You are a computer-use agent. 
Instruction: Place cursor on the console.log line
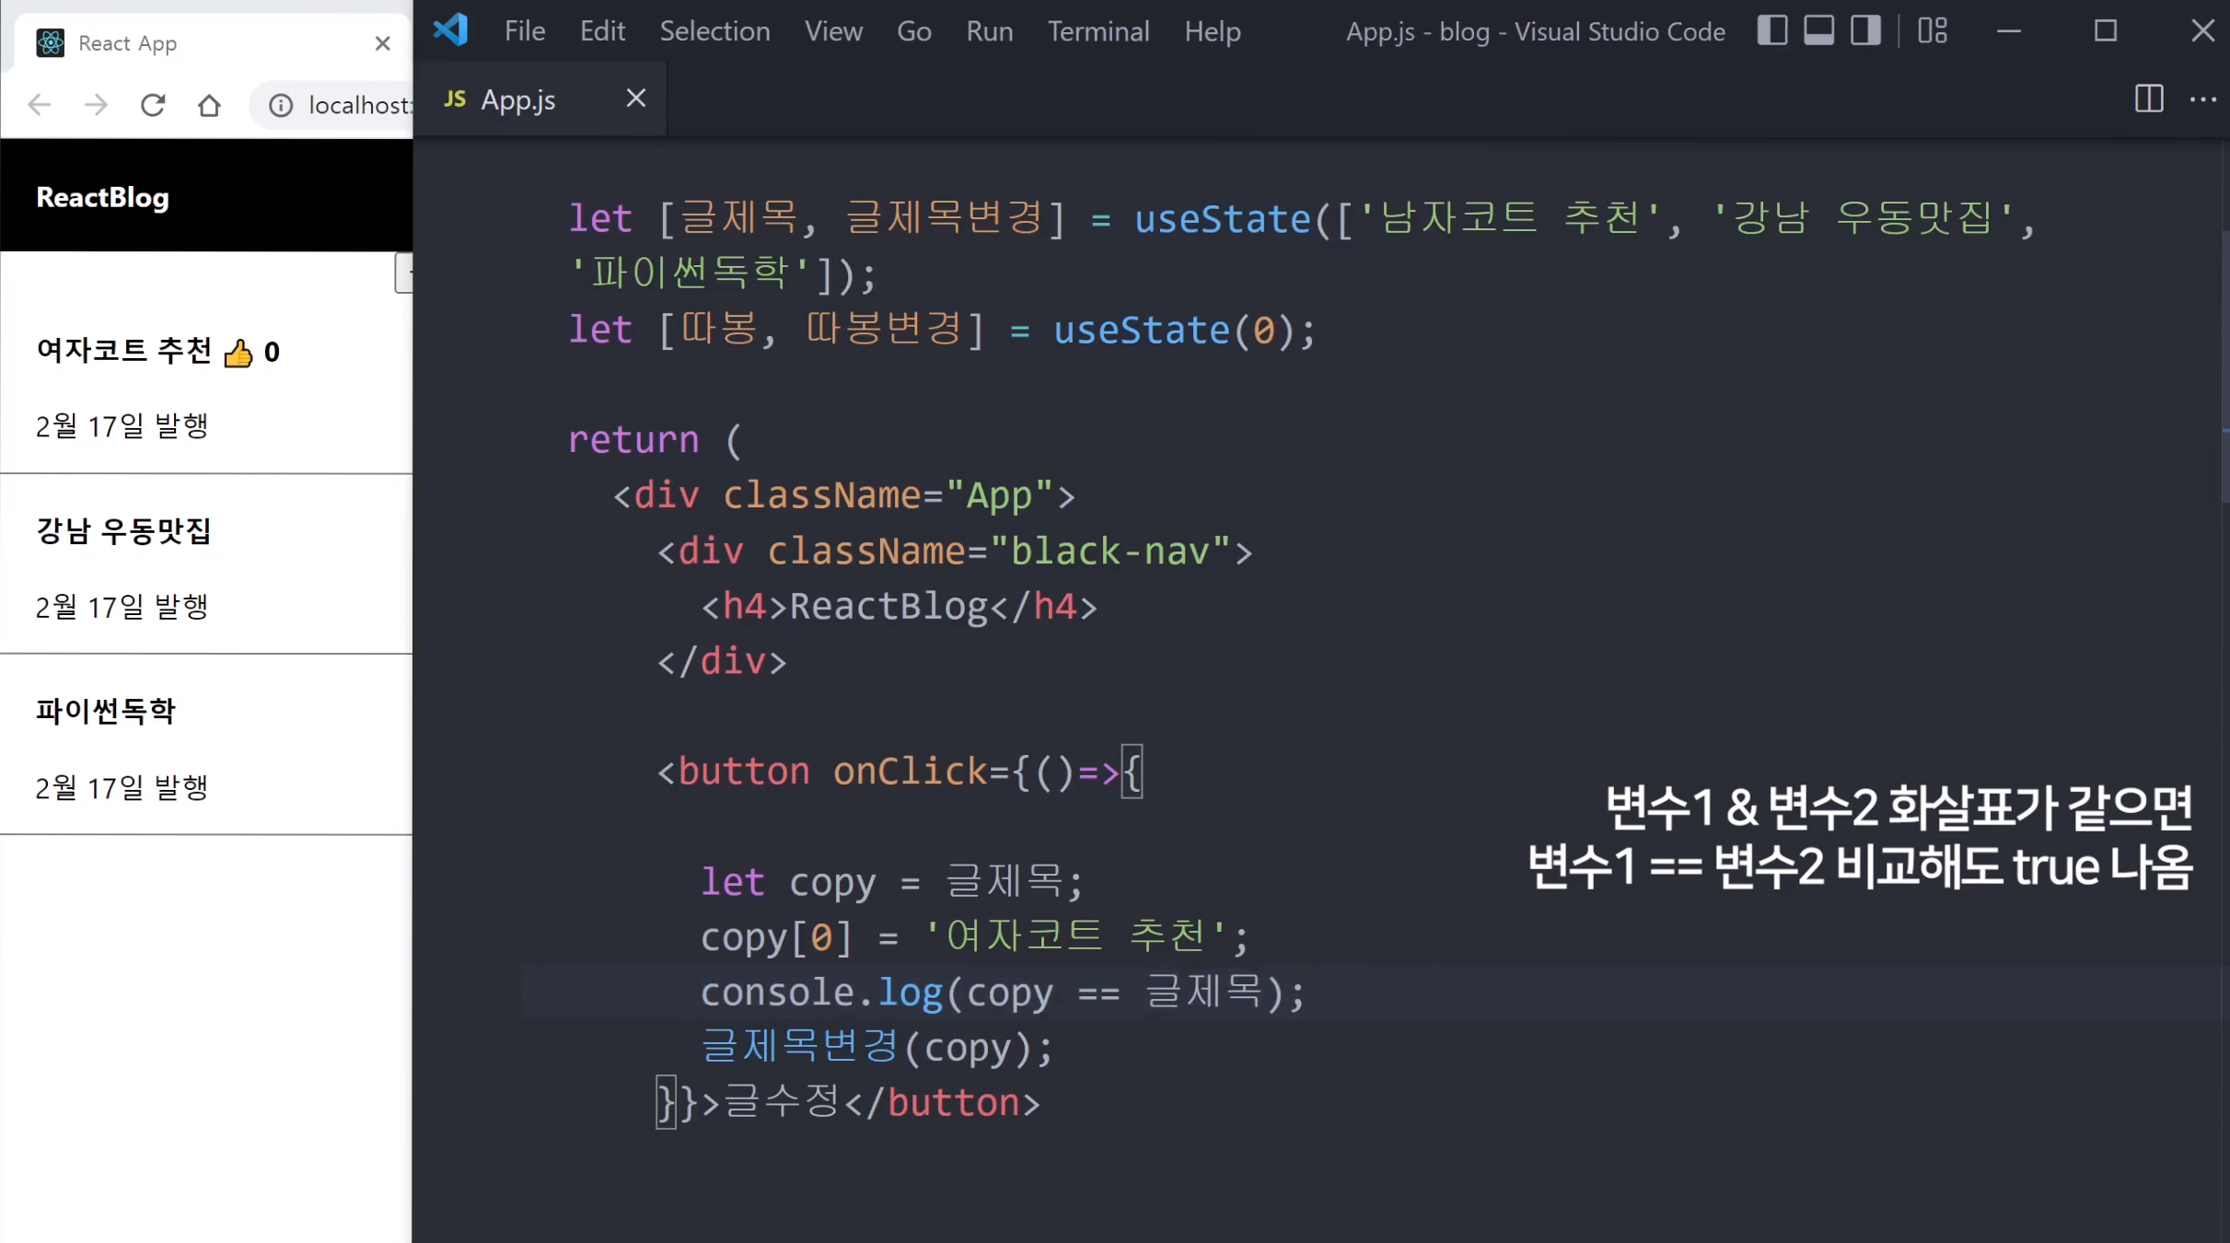(x=1002, y=993)
